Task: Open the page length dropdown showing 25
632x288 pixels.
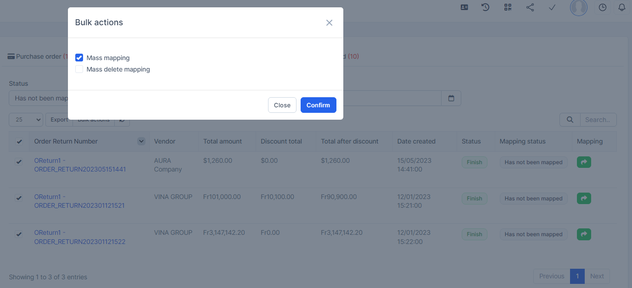Action: (x=26, y=120)
